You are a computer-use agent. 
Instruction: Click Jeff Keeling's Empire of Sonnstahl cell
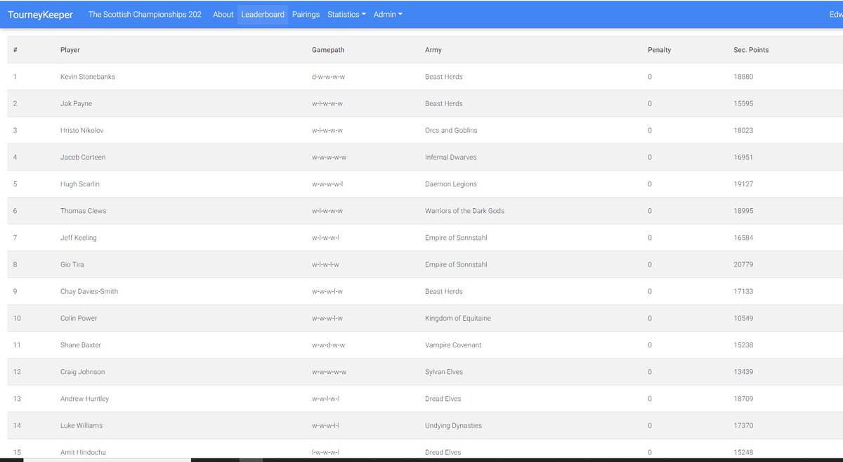pos(456,238)
